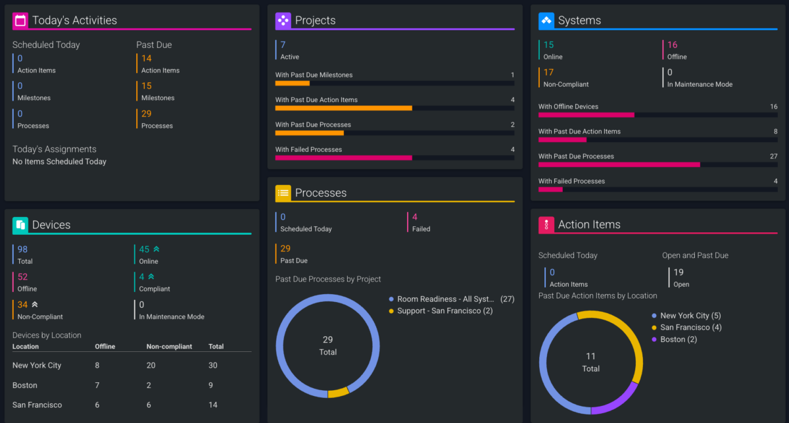
Task: Click the New York City legend dot
Action: 654,316
